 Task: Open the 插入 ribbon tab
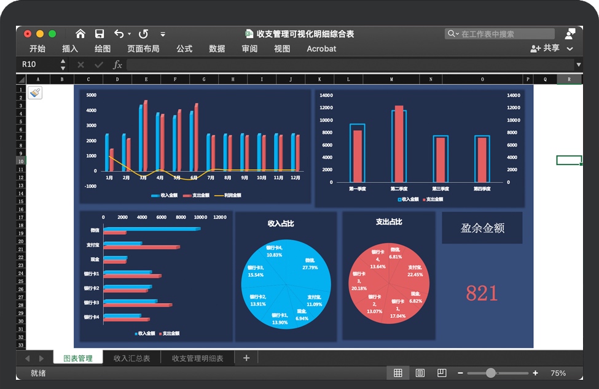click(70, 49)
